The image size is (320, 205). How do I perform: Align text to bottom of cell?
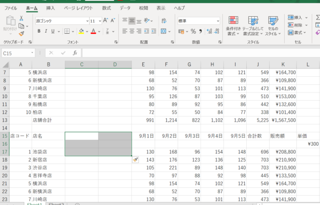139,20
